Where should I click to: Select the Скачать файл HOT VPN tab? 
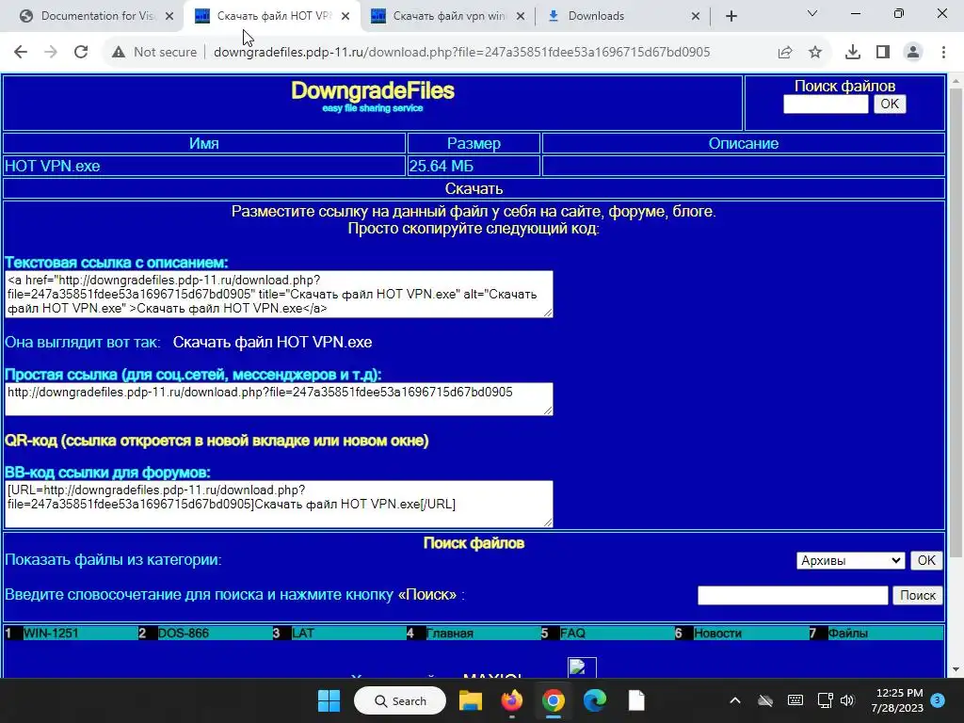tap(272, 16)
